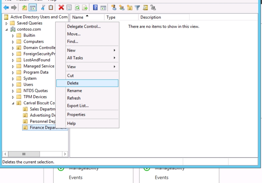Choose Delete from the context menu
The image size is (262, 183).
(x=73, y=83)
